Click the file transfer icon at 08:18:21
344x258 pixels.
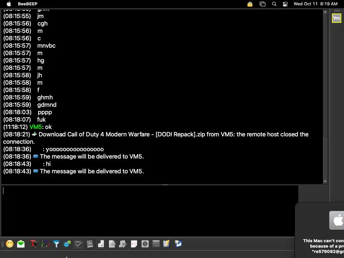(x=35, y=134)
